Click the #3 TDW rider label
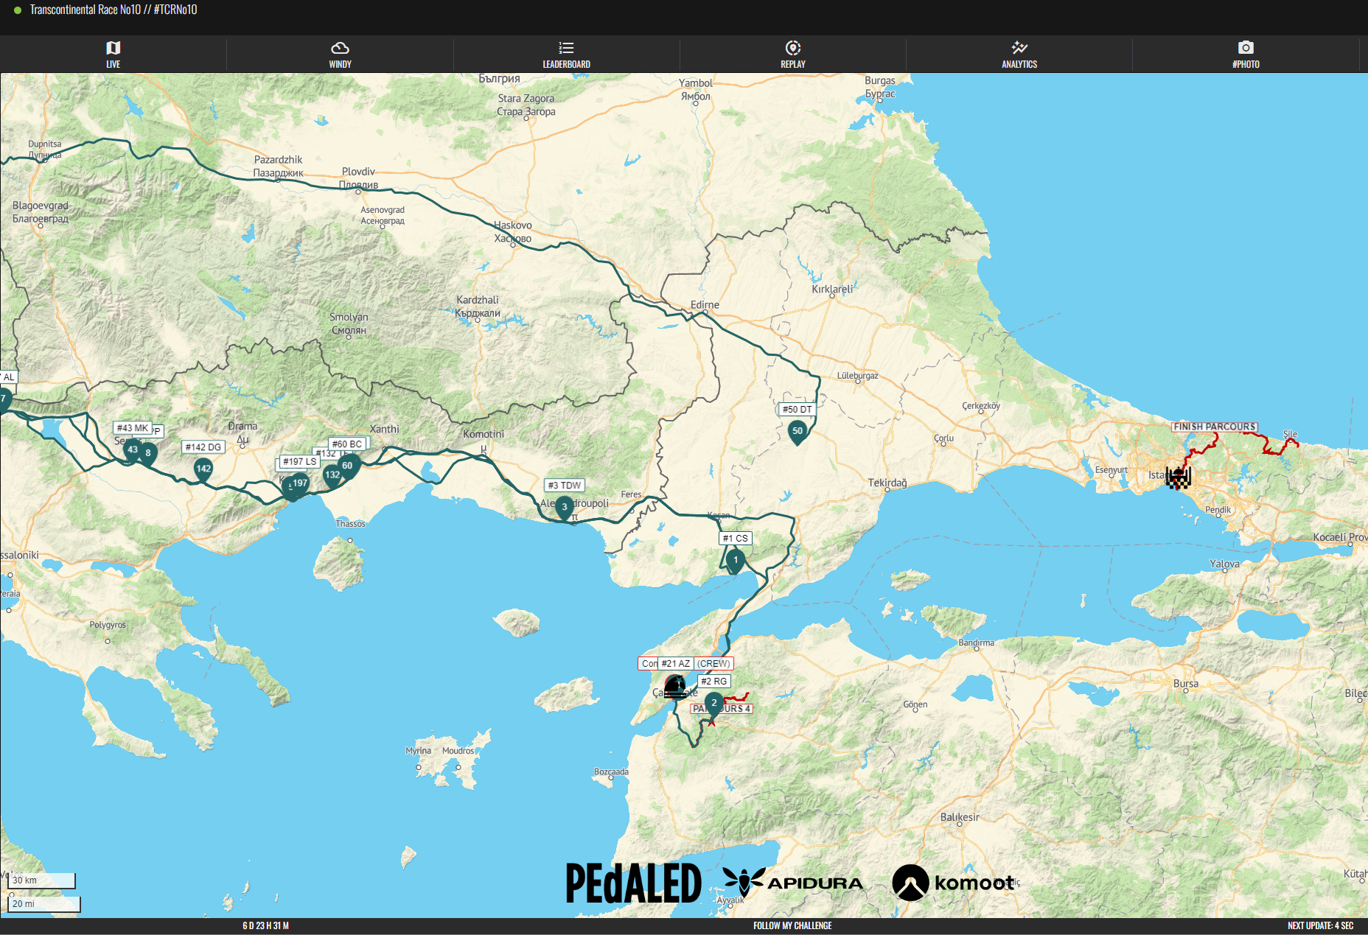The height and width of the screenshot is (935, 1368). 565,486
